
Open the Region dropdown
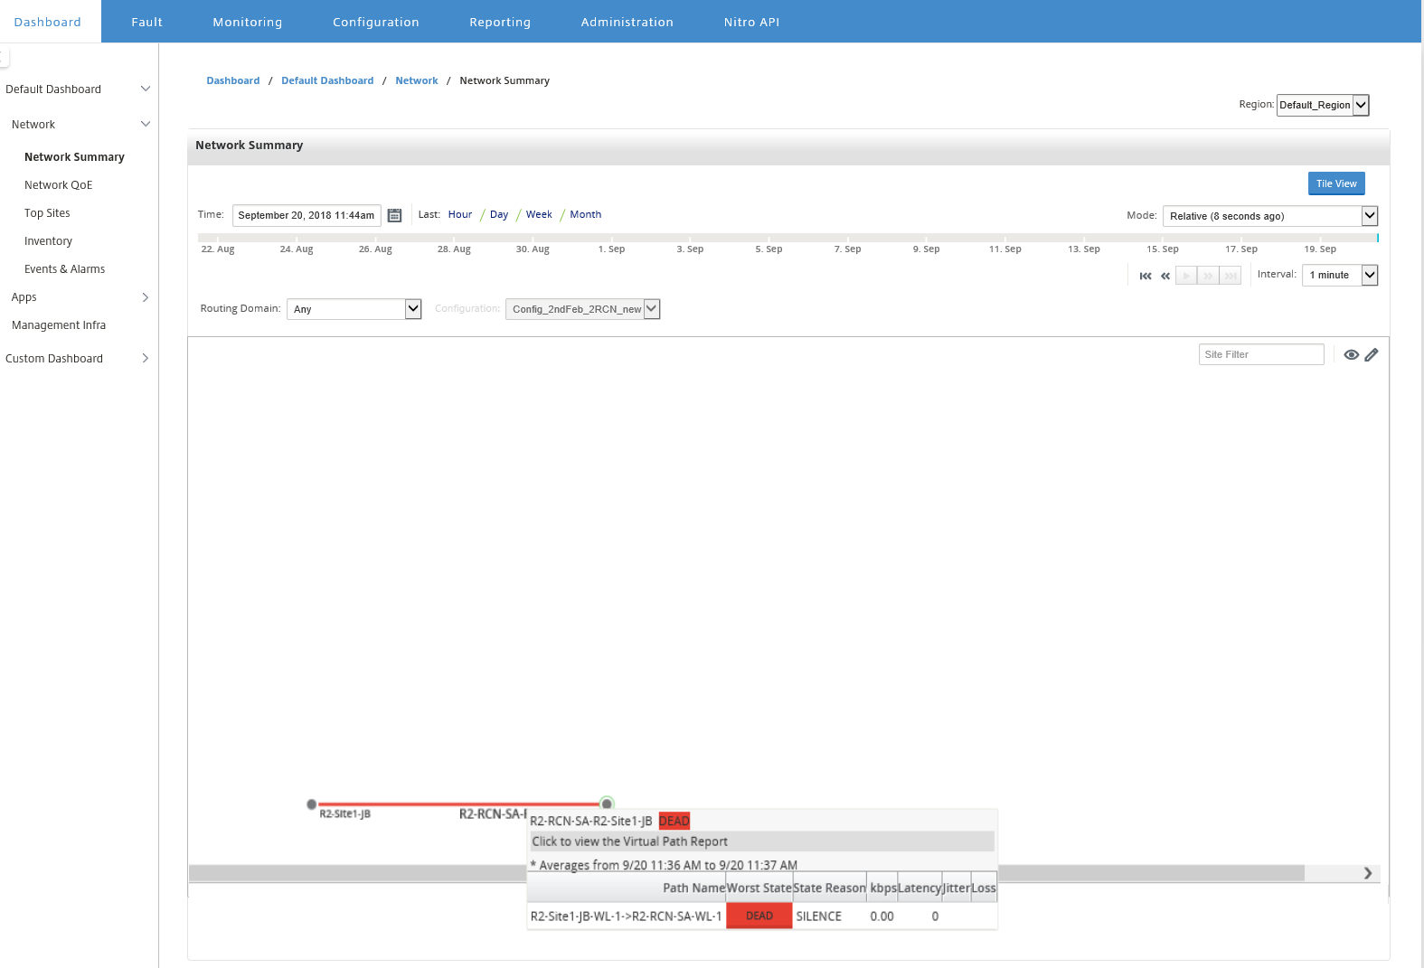tap(1323, 105)
